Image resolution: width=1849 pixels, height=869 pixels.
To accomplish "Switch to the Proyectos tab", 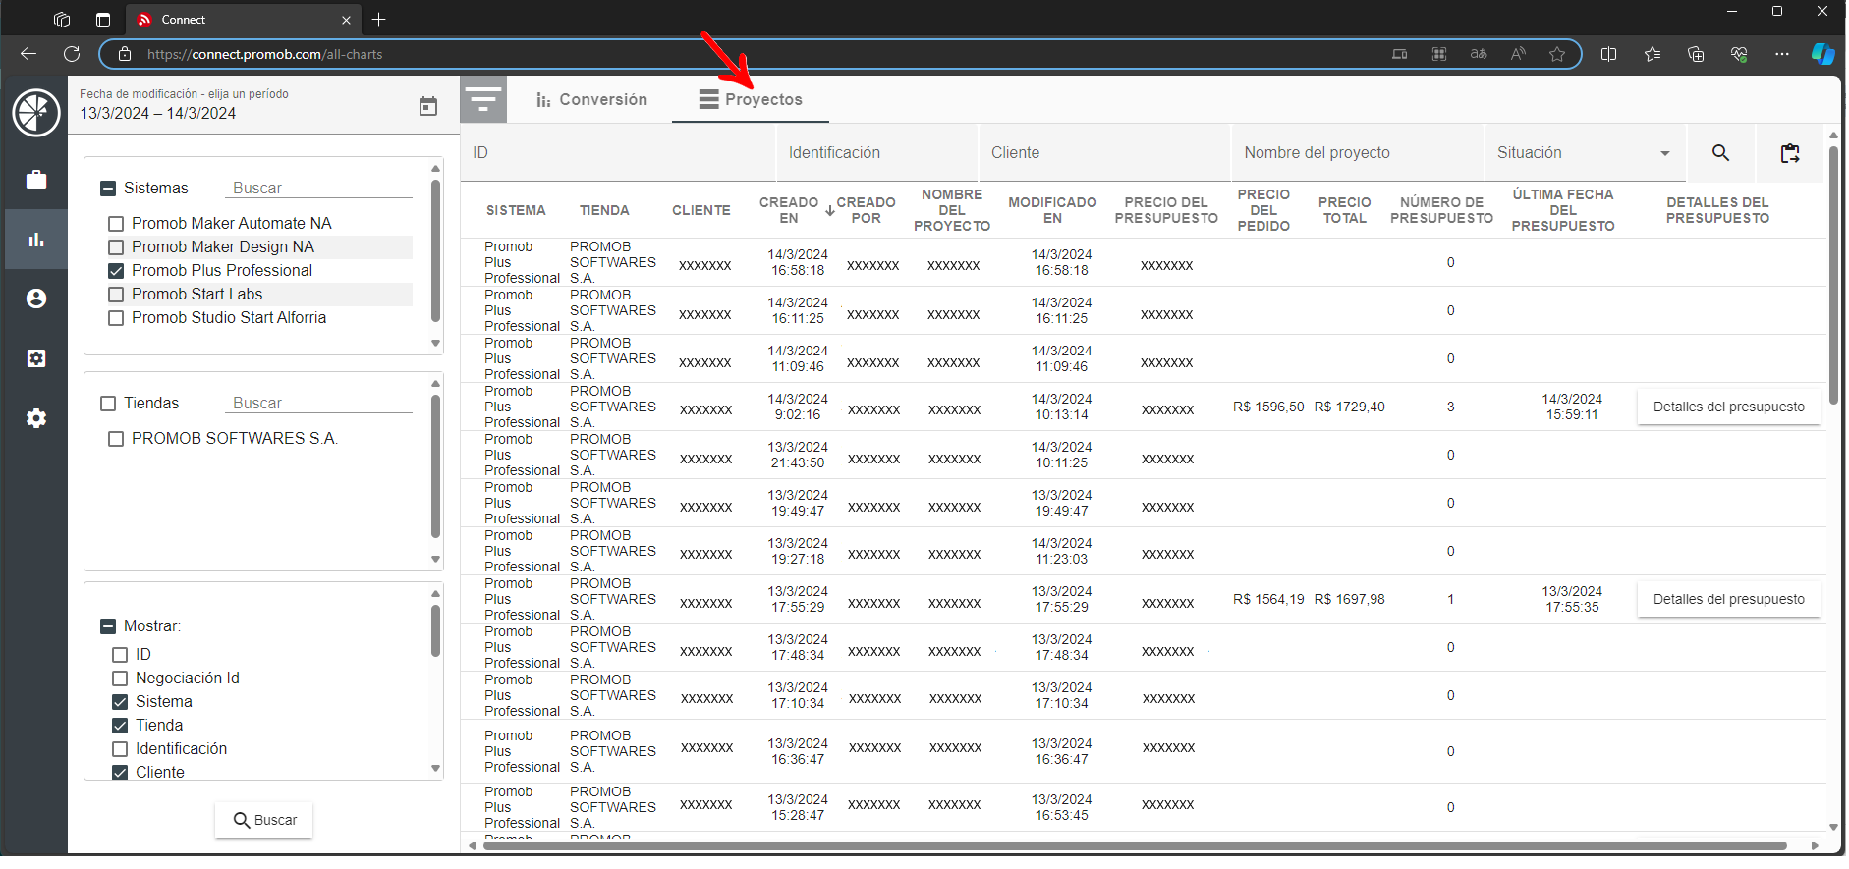I will tap(751, 99).
